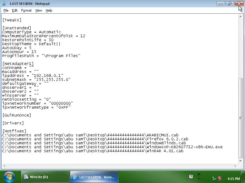The image size is (245, 183).
Task: Click the Firefox 6.0.2.cab path line
Action: pos(95,139)
